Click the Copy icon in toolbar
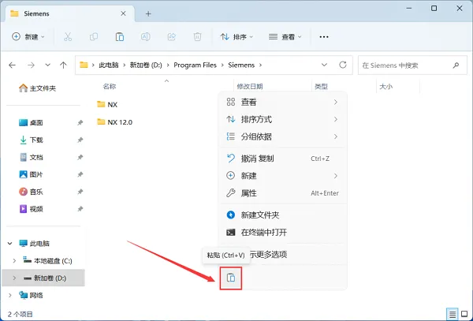 (x=94, y=37)
